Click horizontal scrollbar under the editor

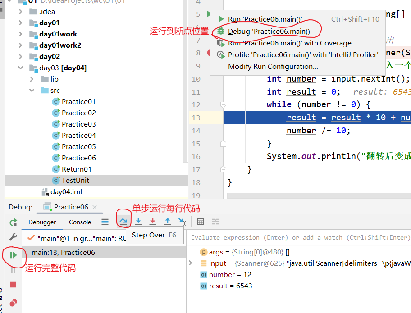click(x=319, y=195)
